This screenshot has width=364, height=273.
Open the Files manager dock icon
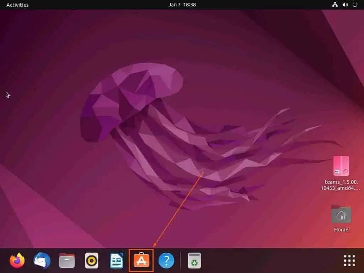(67, 261)
